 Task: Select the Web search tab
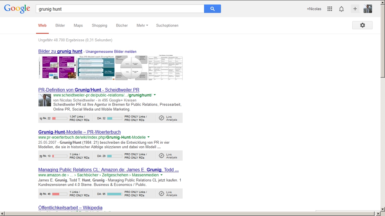[x=42, y=26]
